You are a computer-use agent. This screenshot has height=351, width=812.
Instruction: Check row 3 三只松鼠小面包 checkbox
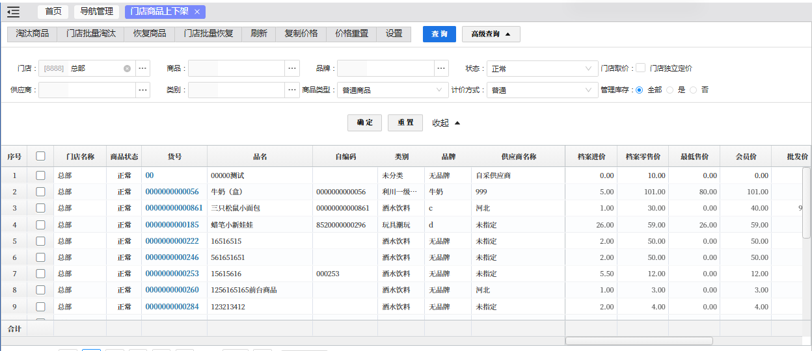(40, 208)
